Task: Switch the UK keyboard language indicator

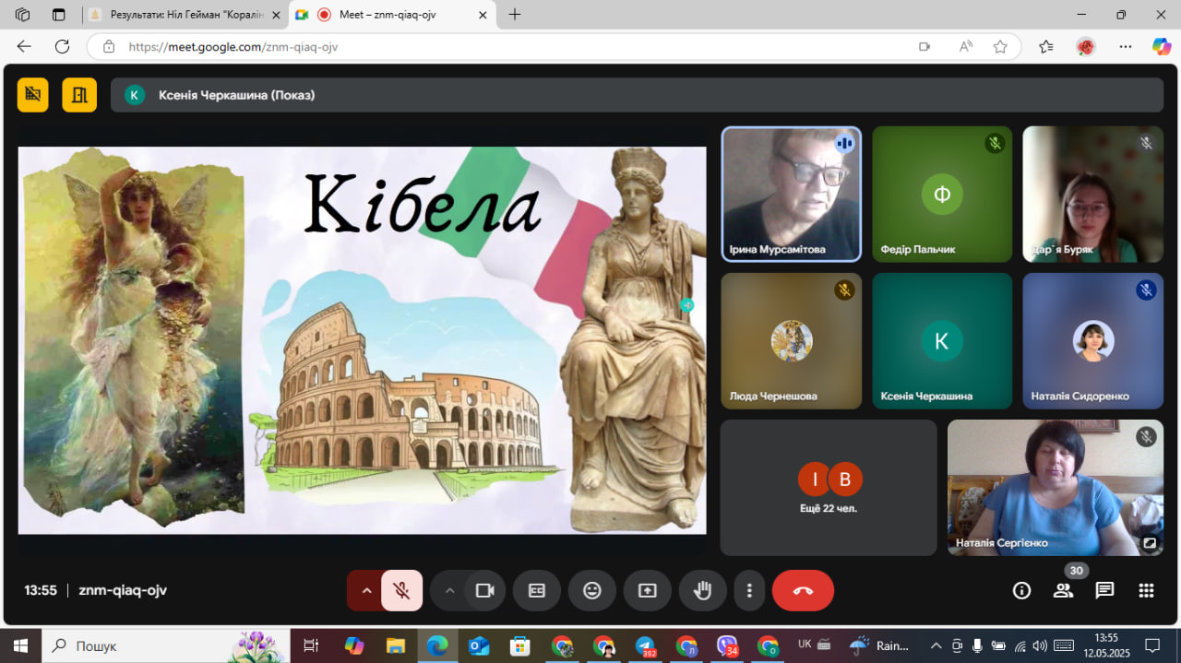Action: click(x=805, y=645)
